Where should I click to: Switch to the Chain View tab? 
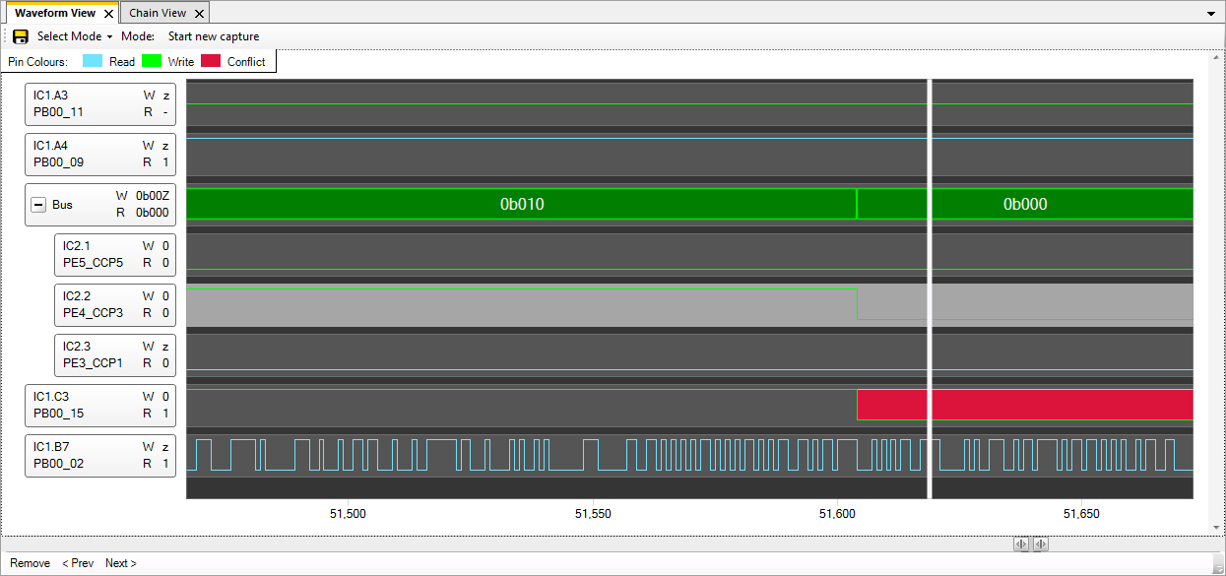point(158,13)
